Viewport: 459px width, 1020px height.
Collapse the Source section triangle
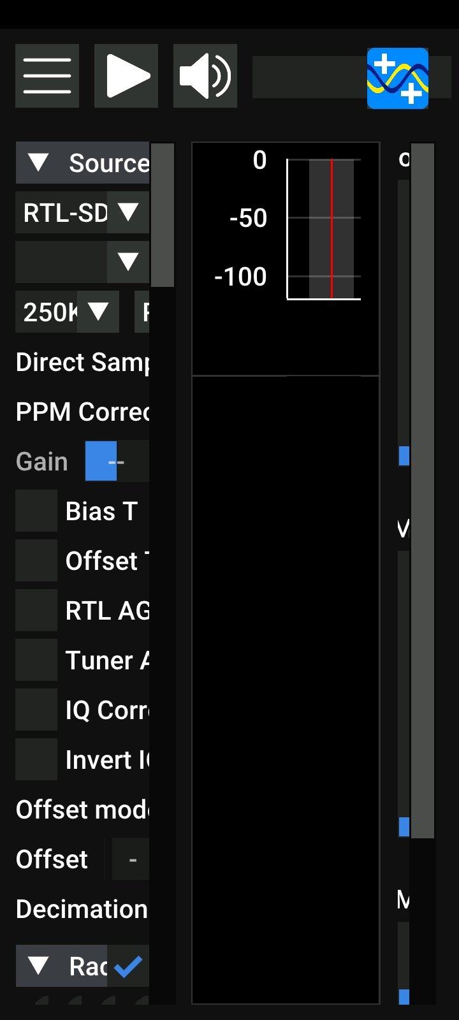pyautogui.click(x=38, y=163)
